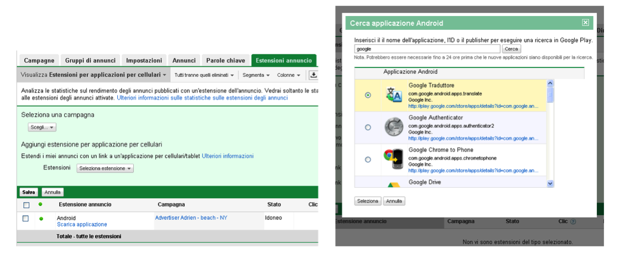Click the Google Authenticator app icon

tap(394, 127)
